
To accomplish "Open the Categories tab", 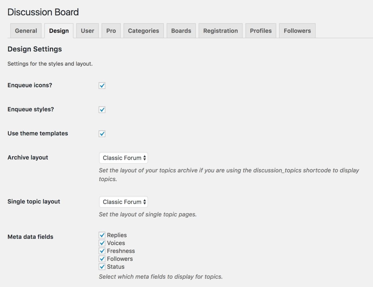I will pos(144,31).
